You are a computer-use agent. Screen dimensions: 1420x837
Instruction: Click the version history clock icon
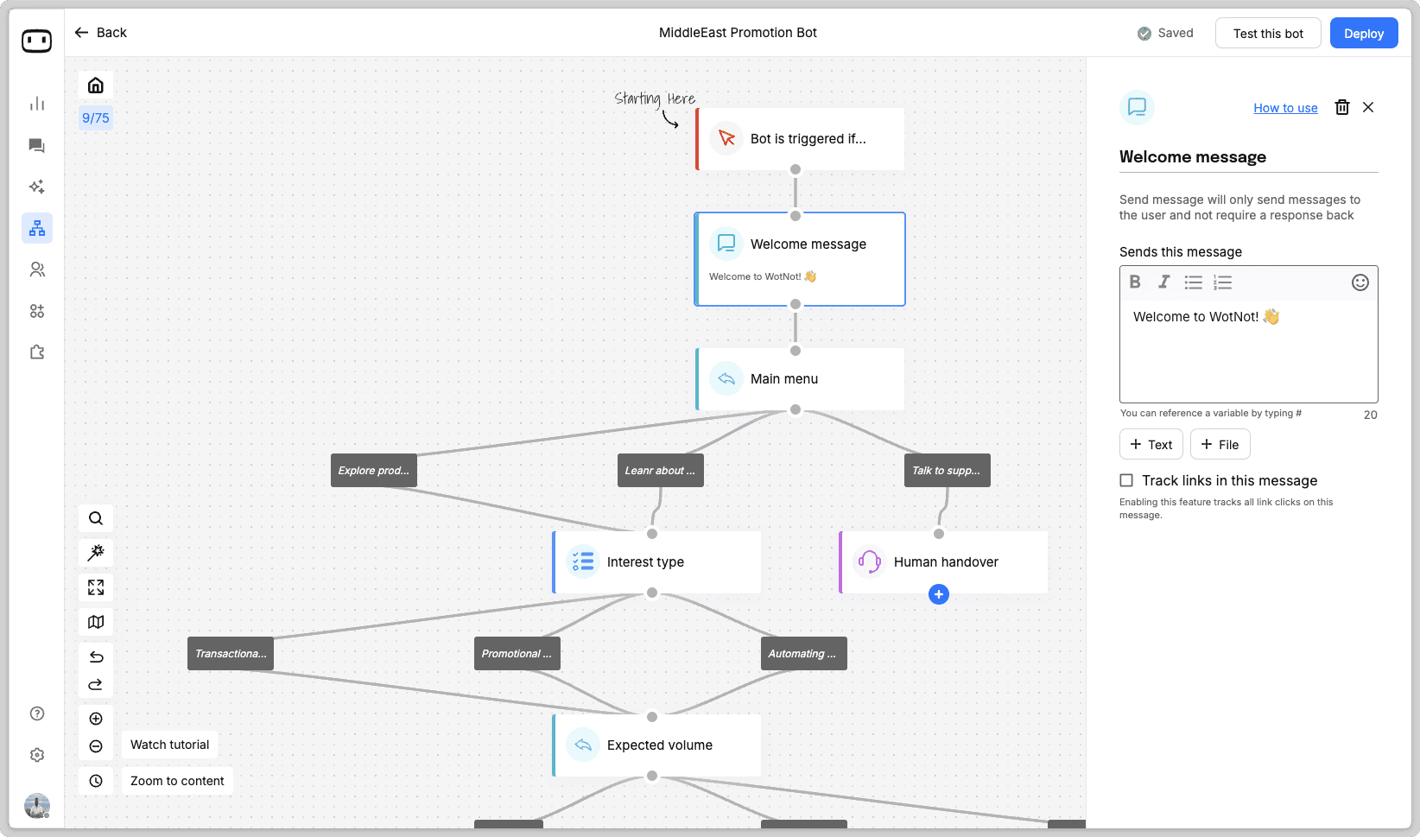tap(96, 781)
